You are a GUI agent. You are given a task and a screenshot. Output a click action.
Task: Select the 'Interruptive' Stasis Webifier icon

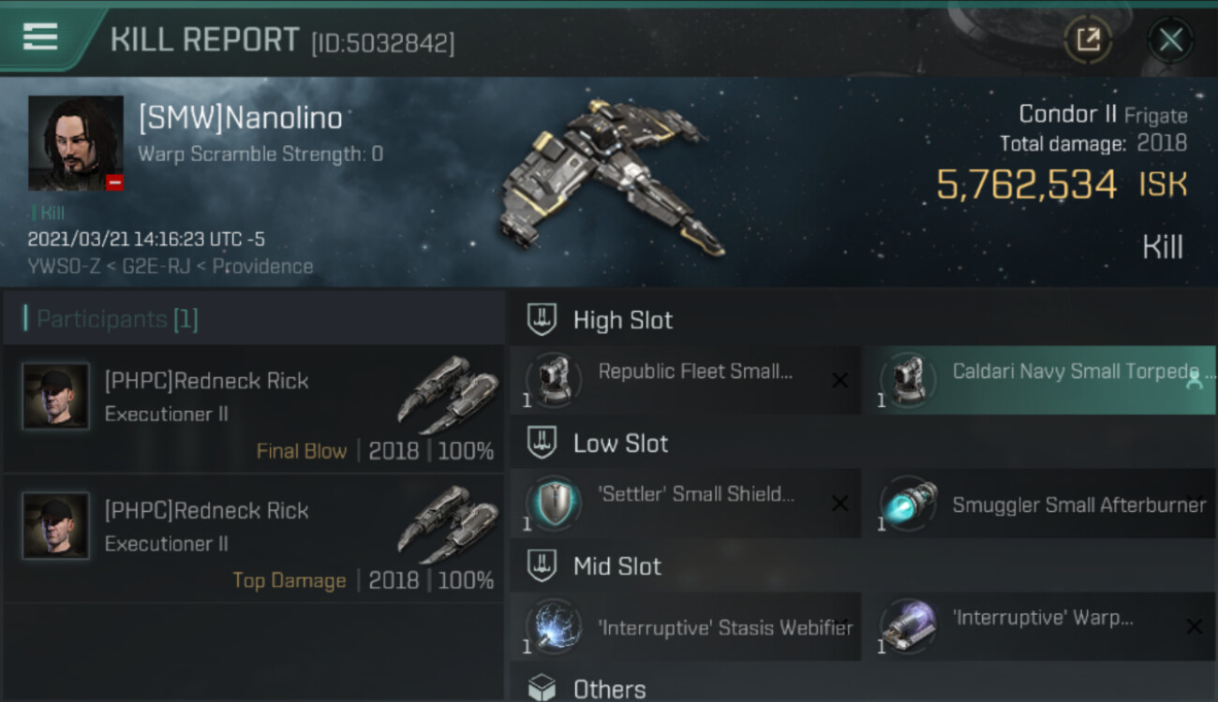(x=553, y=626)
